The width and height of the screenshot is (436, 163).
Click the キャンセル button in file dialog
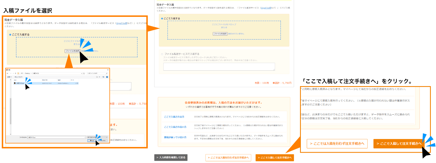click(x=103, y=140)
